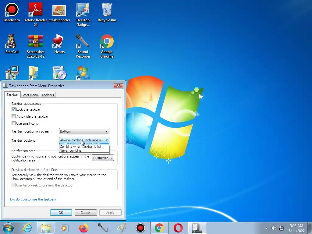Image resolution: width=312 pixels, height=234 pixels.
Task: Open How do I customize the taskbar link
Action: [x=32, y=199]
